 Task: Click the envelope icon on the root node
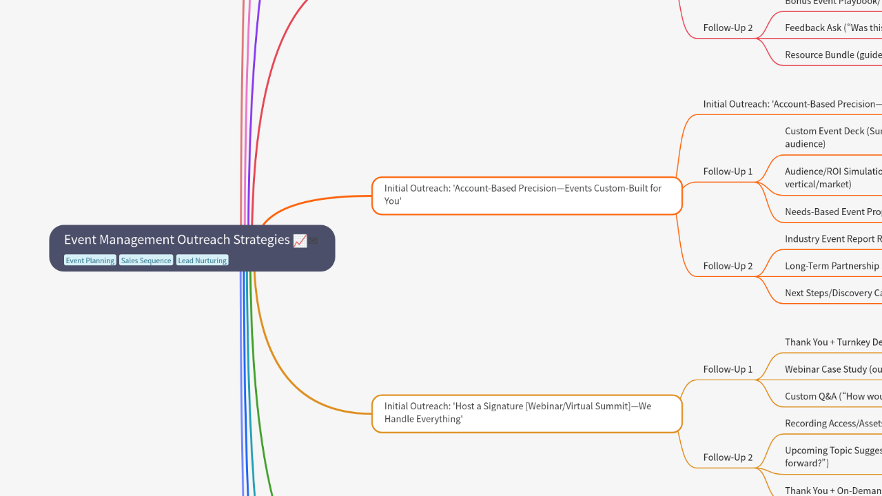pos(314,240)
